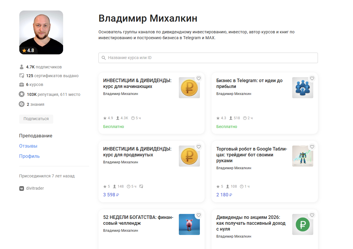Screen dimensions: 353x249
Task: Open the VK social icon
Action: point(22,189)
